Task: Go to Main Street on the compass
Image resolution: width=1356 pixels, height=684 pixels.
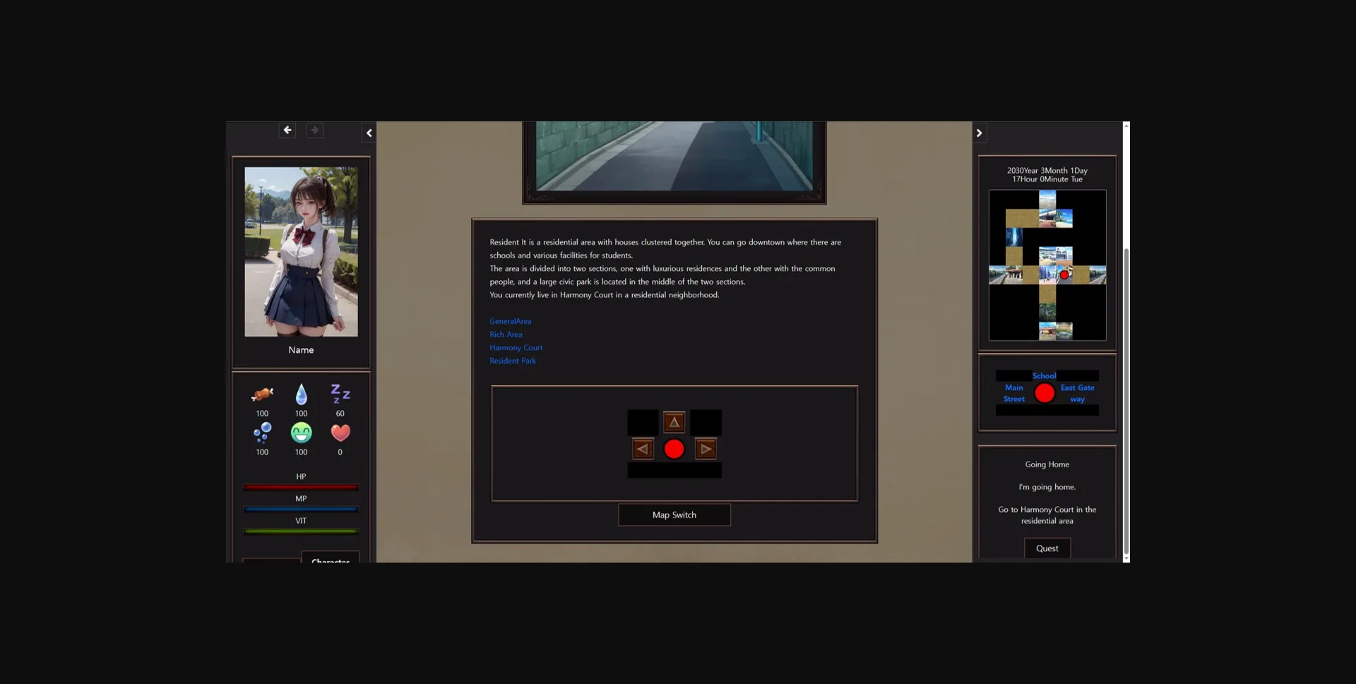Action: click(1013, 393)
